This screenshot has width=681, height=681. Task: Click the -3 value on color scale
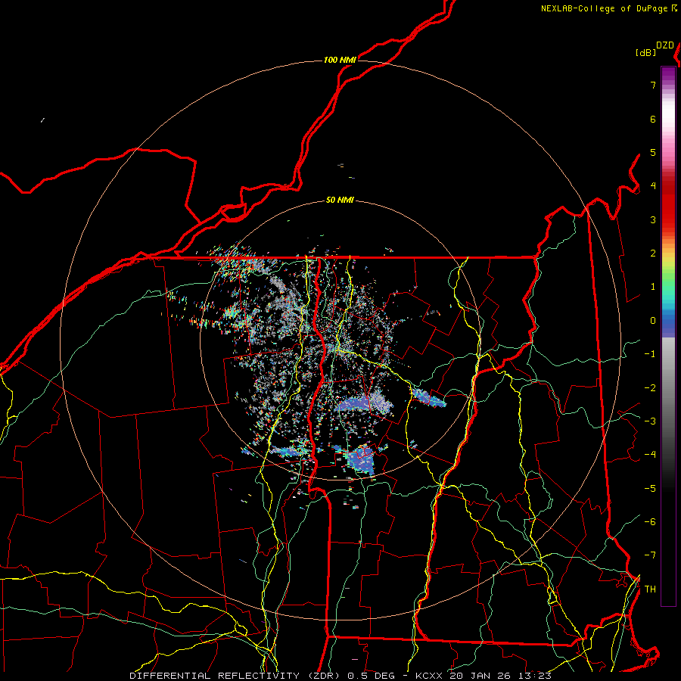click(650, 421)
